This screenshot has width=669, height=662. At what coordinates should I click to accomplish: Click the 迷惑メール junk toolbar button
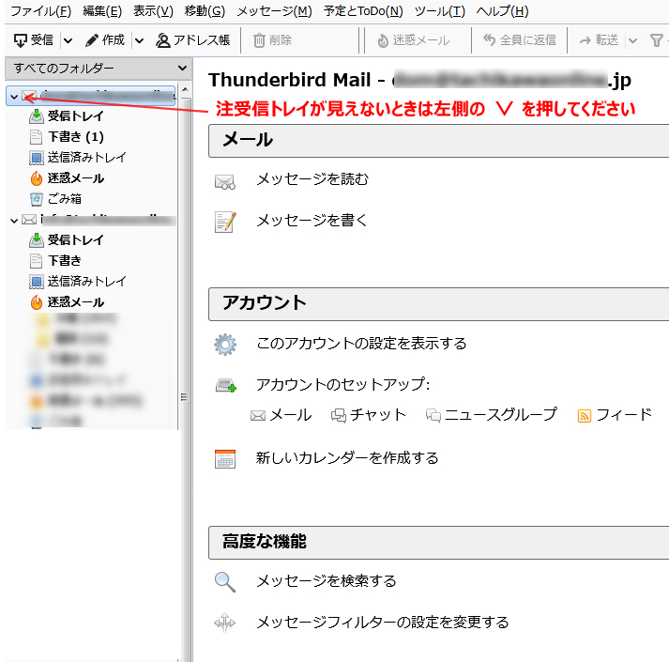click(414, 40)
